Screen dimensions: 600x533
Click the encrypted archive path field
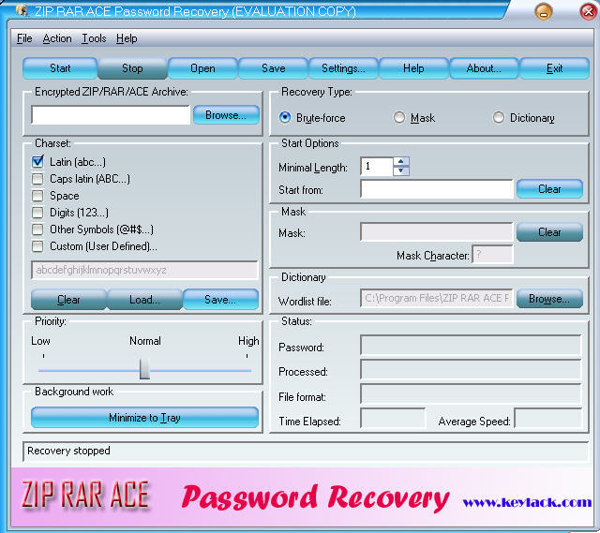coord(111,115)
